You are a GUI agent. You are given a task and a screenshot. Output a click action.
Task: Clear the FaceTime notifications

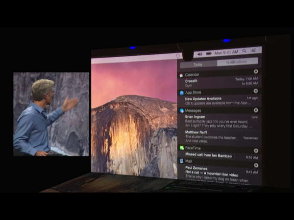pyautogui.click(x=256, y=151)
